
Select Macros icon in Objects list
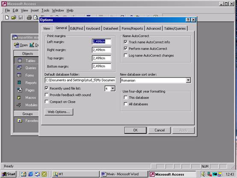tap(19, 97)
